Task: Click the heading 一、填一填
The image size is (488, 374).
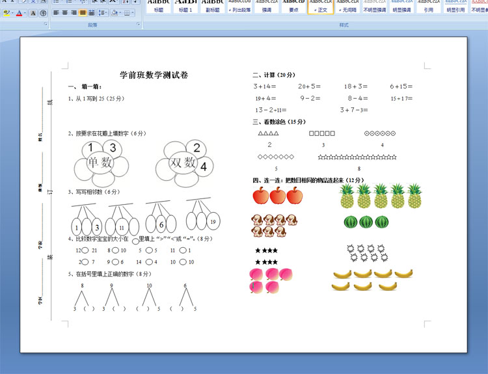Action: 85,87
